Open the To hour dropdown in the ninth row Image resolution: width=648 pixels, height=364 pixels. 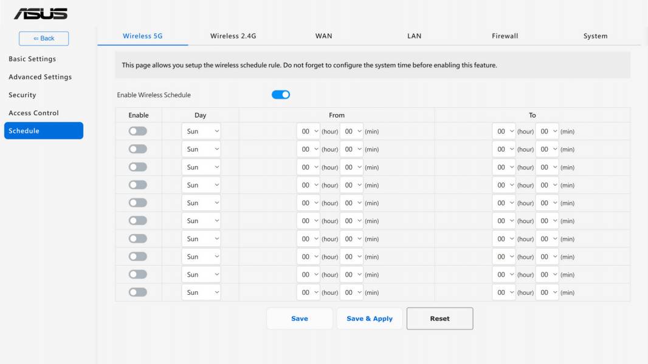pyautogui.click(x=504, y=275)
